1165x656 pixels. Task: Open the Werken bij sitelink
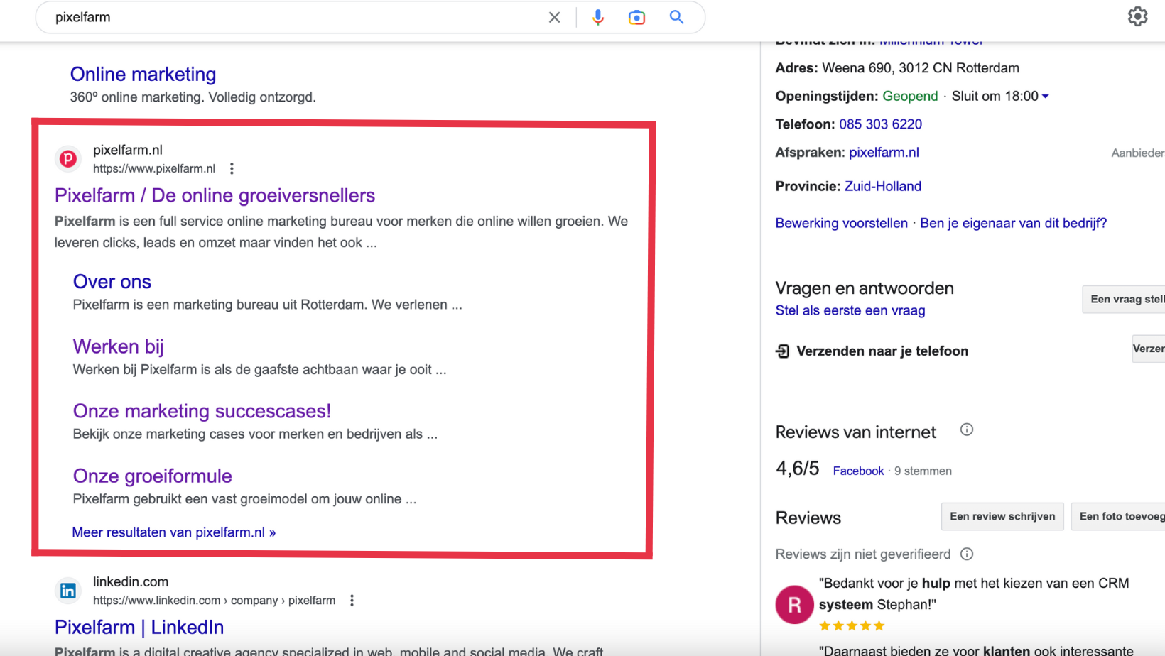(118, 346)
